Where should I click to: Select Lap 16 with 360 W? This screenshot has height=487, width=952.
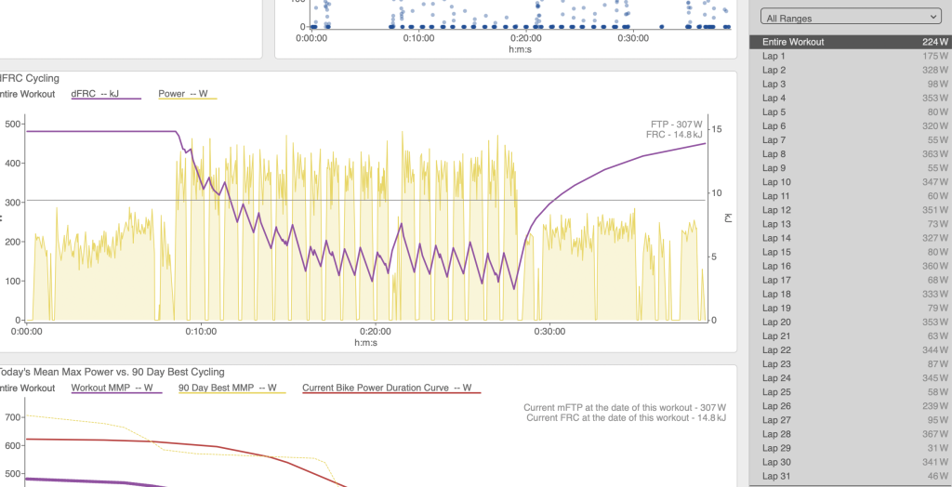[x=850, y=266]
